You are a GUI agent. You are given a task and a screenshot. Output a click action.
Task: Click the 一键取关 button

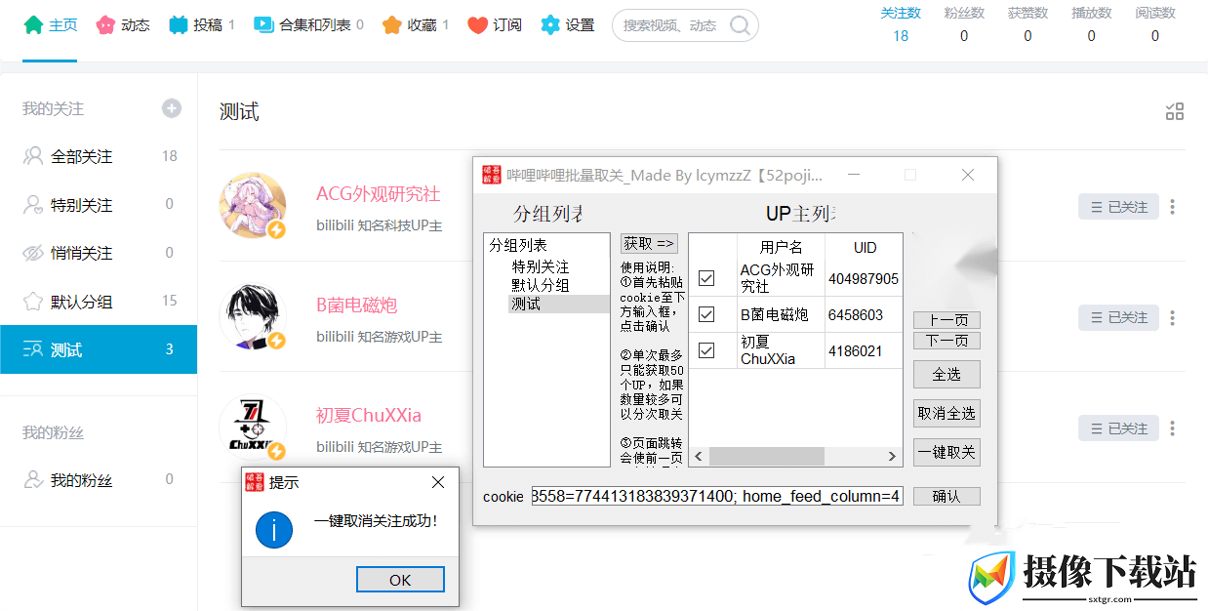[x=946, y=453]
